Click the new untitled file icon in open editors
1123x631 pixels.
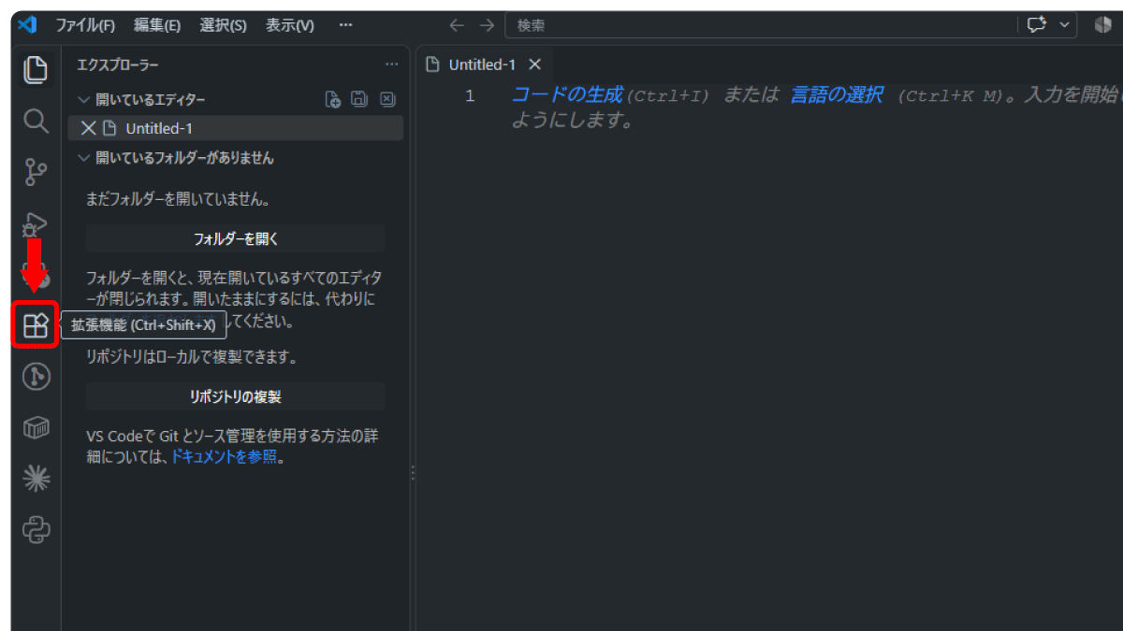click(x=333, y=99)
